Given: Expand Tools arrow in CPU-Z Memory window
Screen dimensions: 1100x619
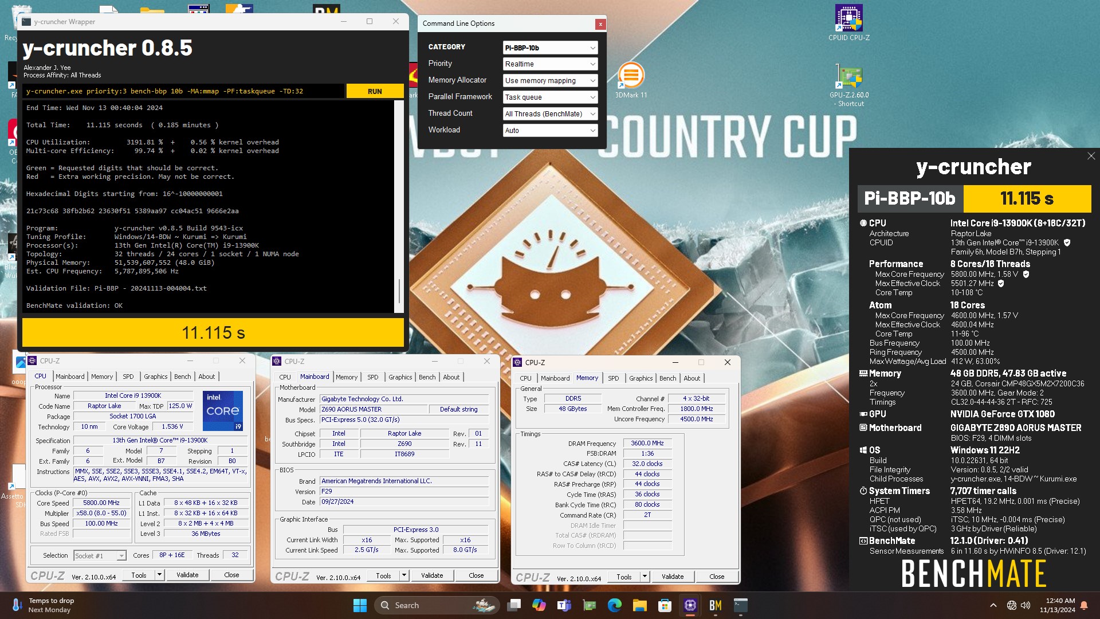Looking at the screenshot, I should pos(645,577).
